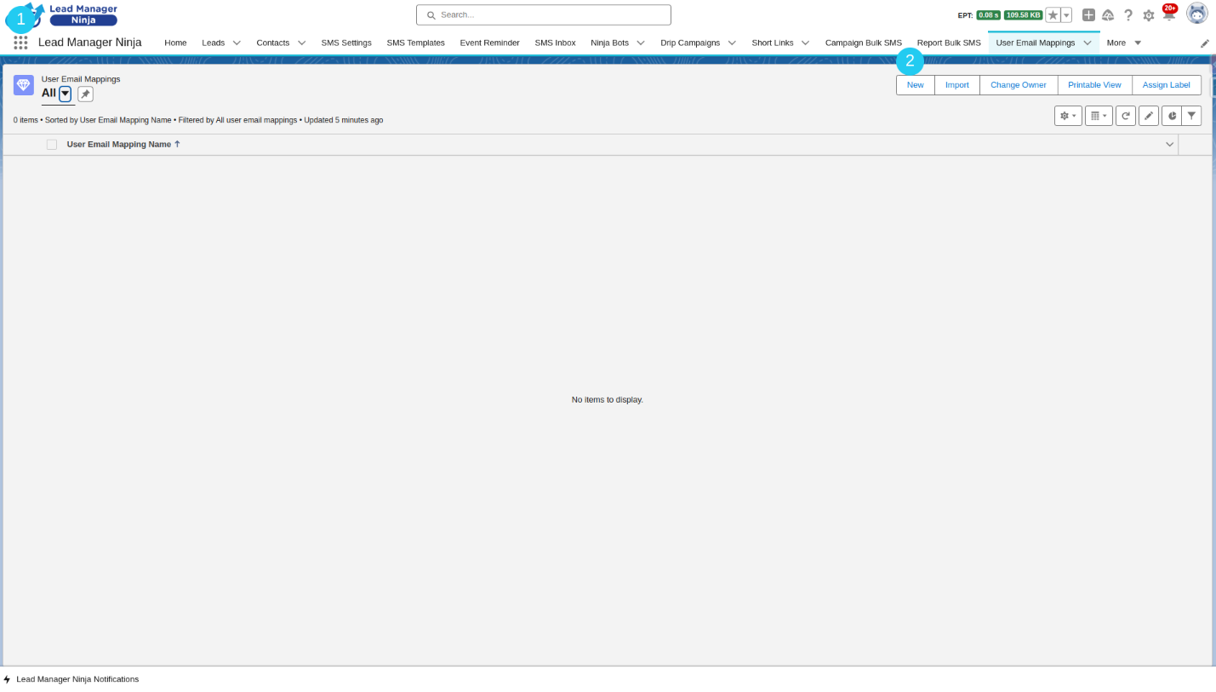The height and width of the screenshot is (692, 1216).
Task: Expand the User Email Mappings tab chevron
Action: tap(1087, 43)
